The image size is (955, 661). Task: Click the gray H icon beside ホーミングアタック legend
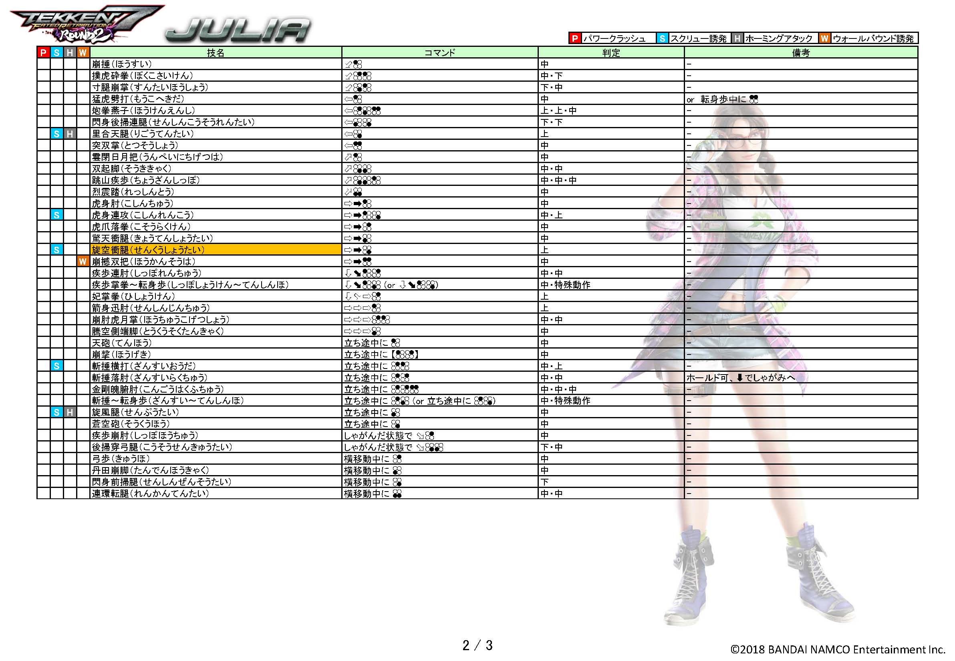pos(737,38)
